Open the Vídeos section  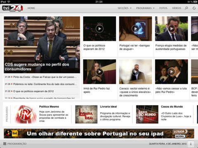[177, 8]
